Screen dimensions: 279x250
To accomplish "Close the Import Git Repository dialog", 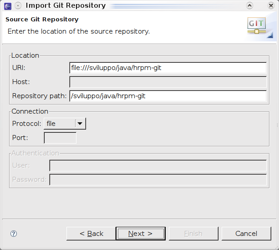I will (x=271, y=6).
